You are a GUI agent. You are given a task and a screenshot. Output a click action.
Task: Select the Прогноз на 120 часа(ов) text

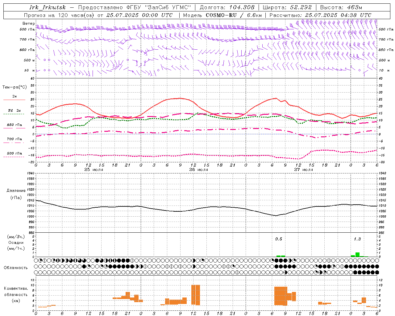(59, 15)
